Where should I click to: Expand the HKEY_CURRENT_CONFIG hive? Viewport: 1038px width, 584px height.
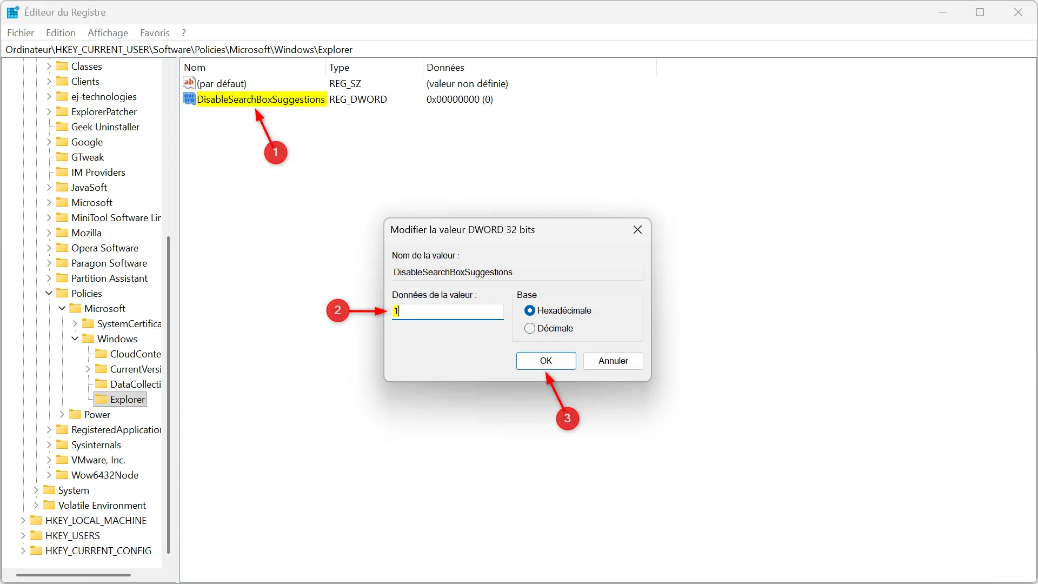point(23,550)
